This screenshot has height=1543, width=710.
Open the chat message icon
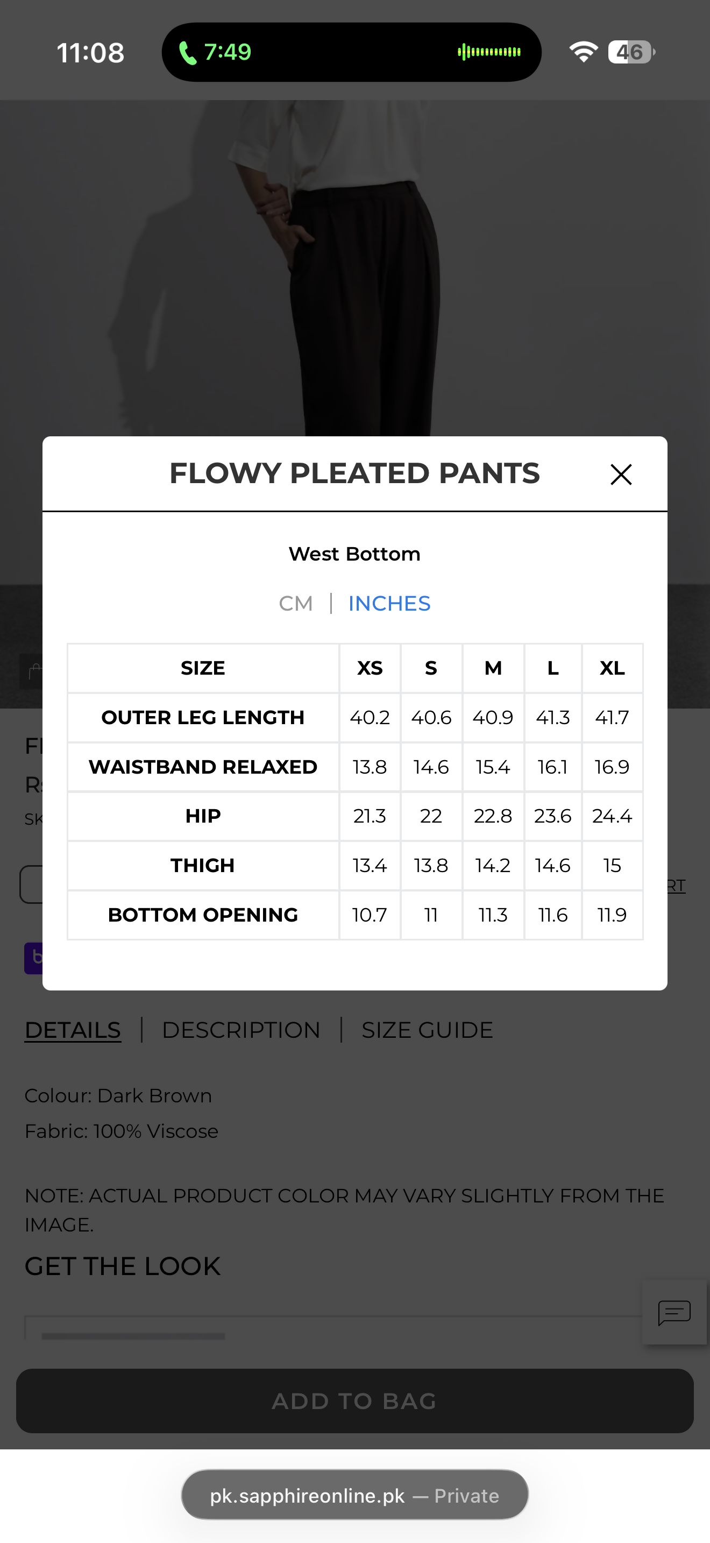click(x=674, y=1312)
